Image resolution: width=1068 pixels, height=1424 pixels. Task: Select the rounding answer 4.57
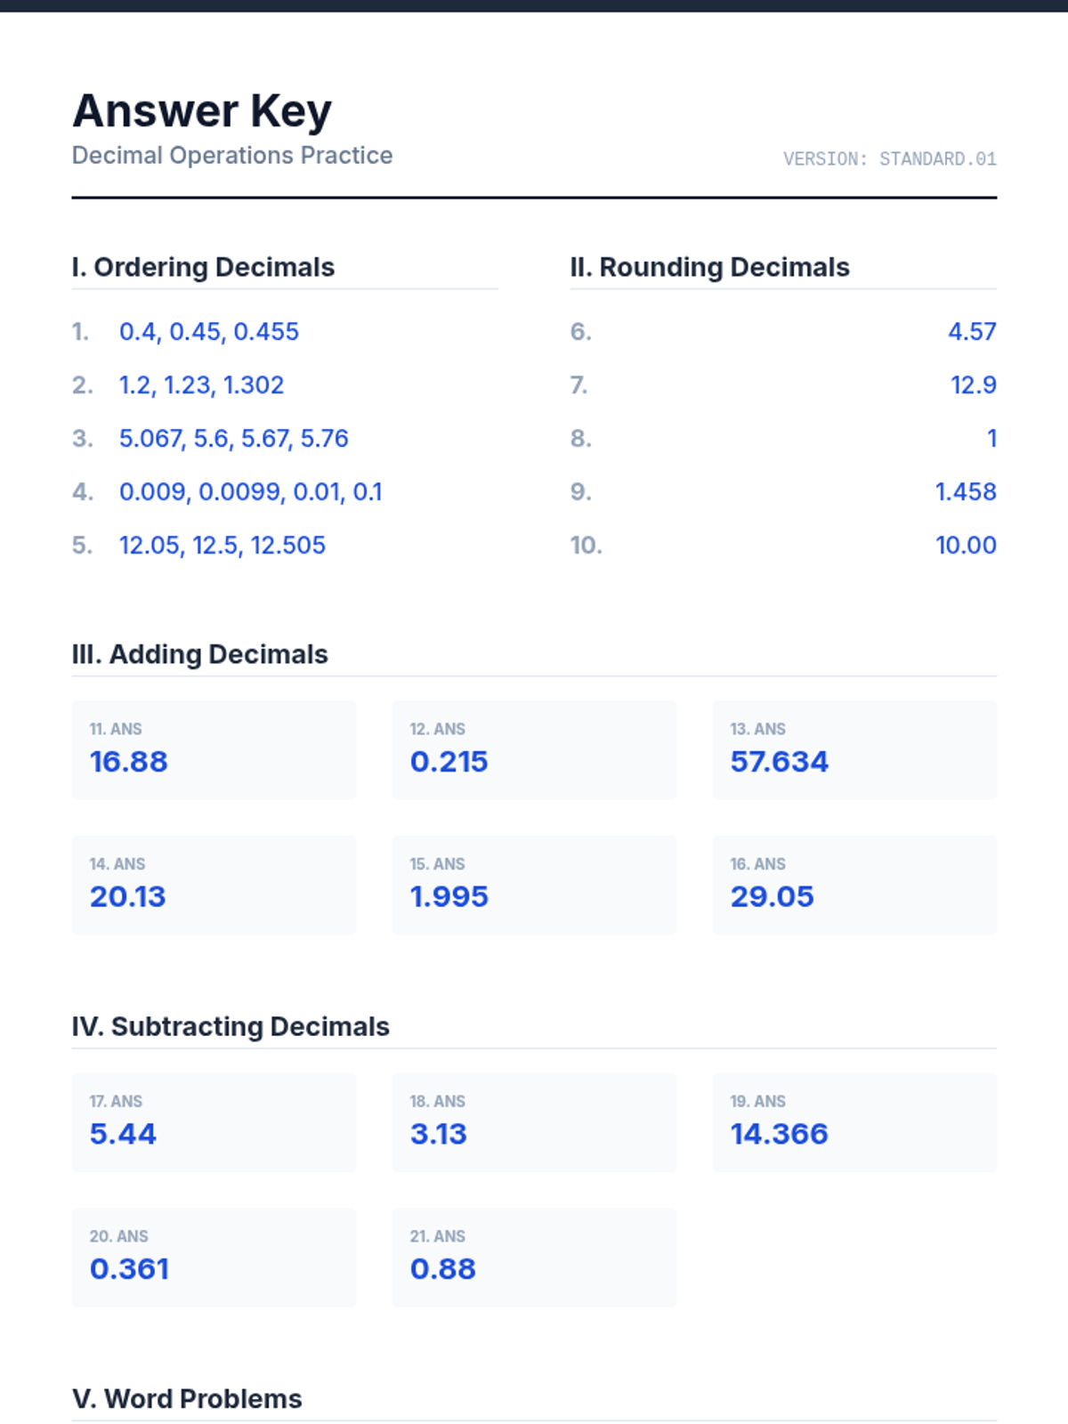tap(971, 332)
